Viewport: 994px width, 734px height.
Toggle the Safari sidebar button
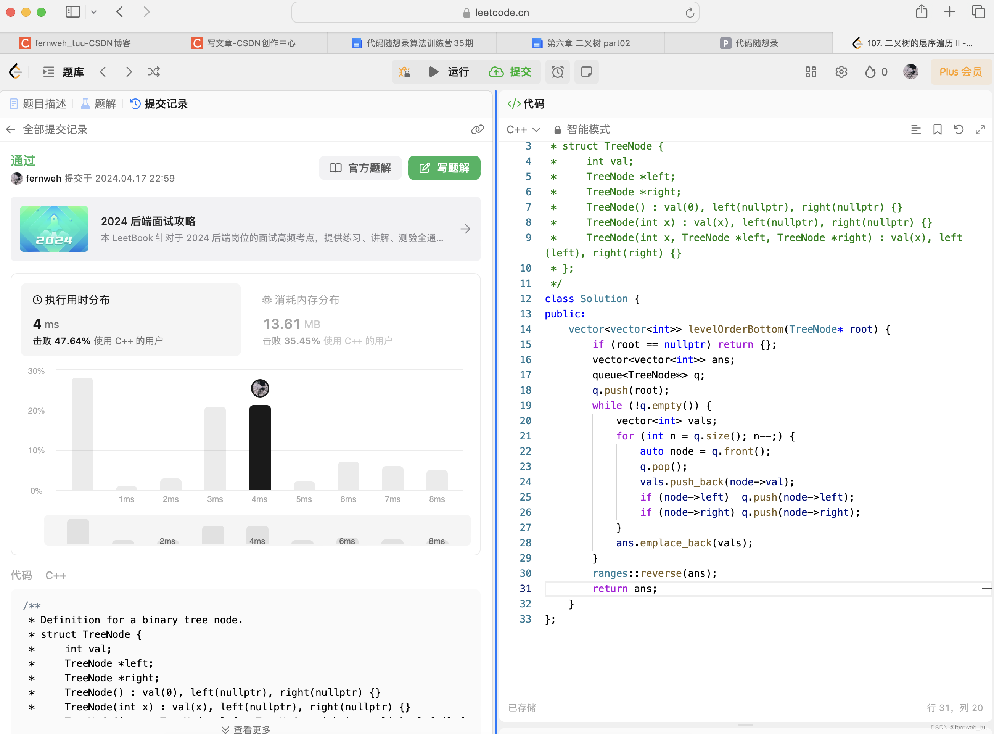click(73, 12)
